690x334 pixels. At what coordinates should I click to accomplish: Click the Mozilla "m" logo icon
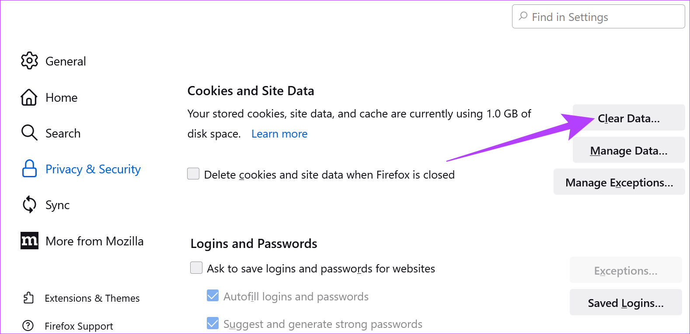point(29,241)
